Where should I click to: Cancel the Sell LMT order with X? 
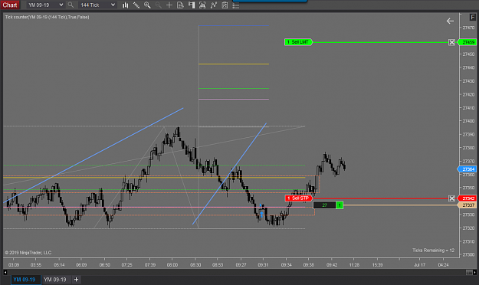[451, 42]
